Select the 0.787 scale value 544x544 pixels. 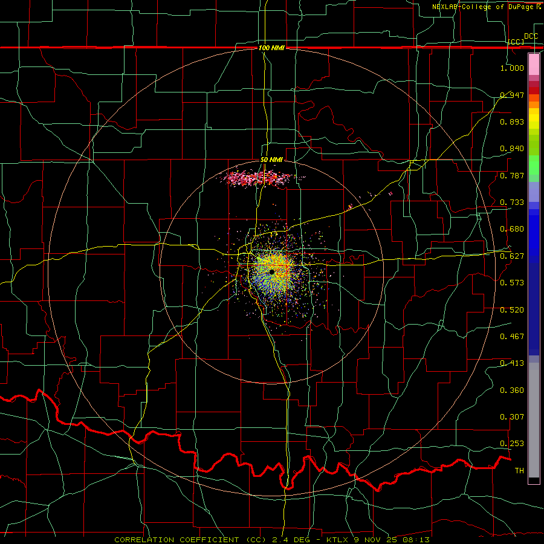click(x=512, y=175)
